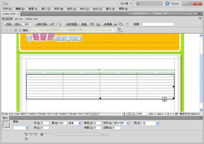This screenshot has width=204, height=144.
Task: Click the browse folder icon in properties
Action: coord(107,135)
